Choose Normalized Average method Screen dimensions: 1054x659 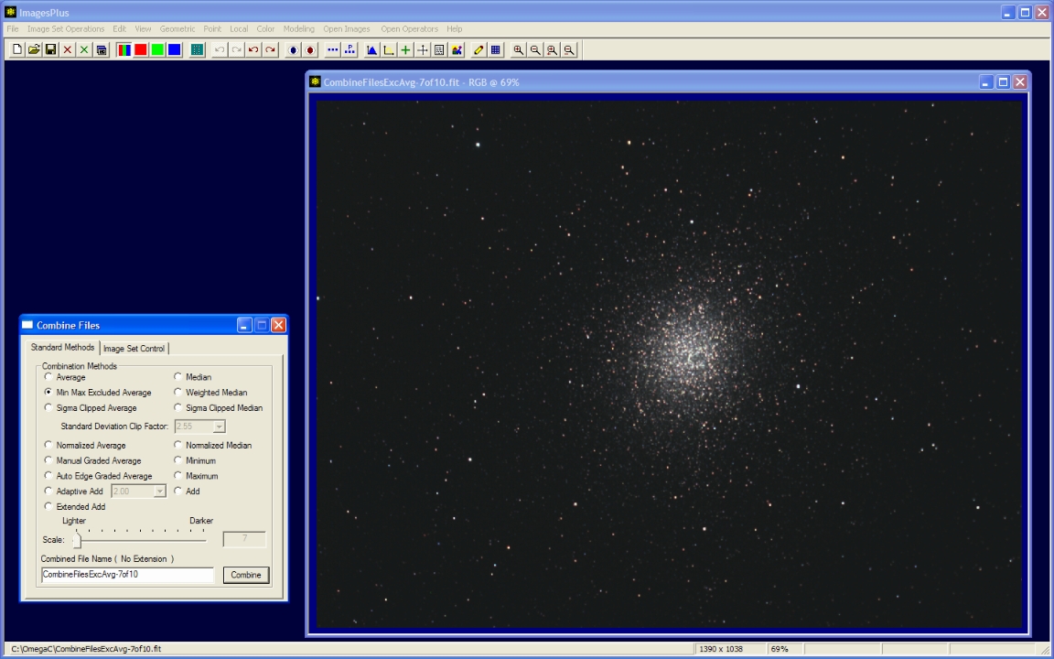coord(48,445)
